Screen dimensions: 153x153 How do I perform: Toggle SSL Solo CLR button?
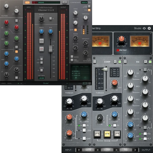click(42, 59)
